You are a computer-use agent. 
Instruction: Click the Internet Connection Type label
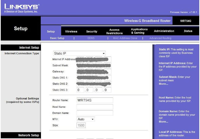pos(22,53)
